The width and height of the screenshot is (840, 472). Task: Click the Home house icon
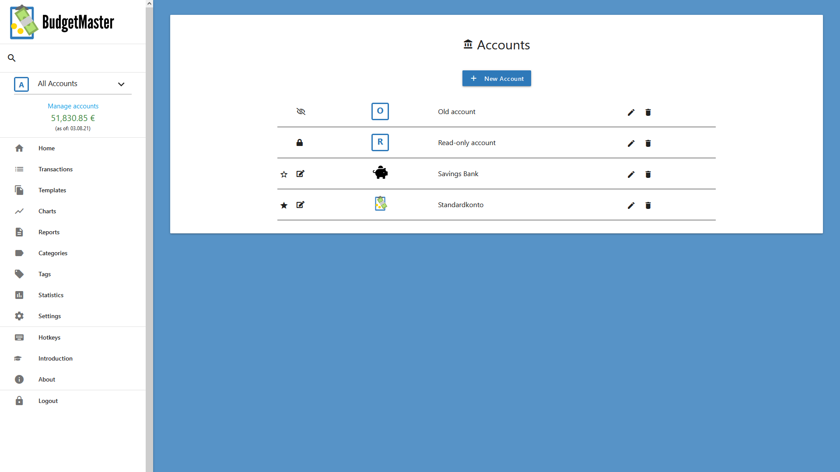point(19,148)
